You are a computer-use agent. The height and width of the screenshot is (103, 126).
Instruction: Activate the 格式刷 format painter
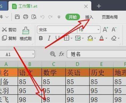pos(26,34)
